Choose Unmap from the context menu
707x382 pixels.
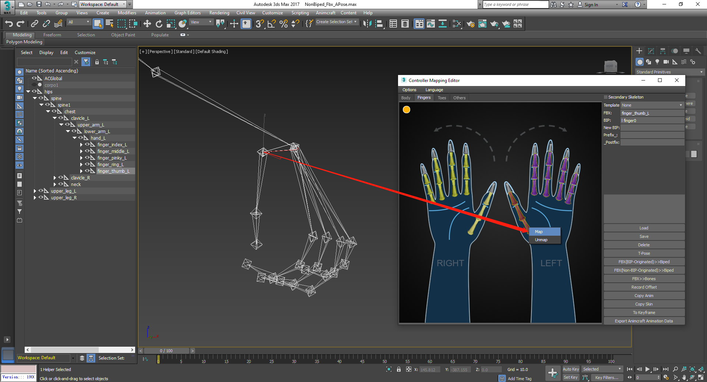[545, 240]
